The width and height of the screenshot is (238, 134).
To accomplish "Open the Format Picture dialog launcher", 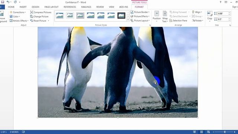I will (150, 25).
